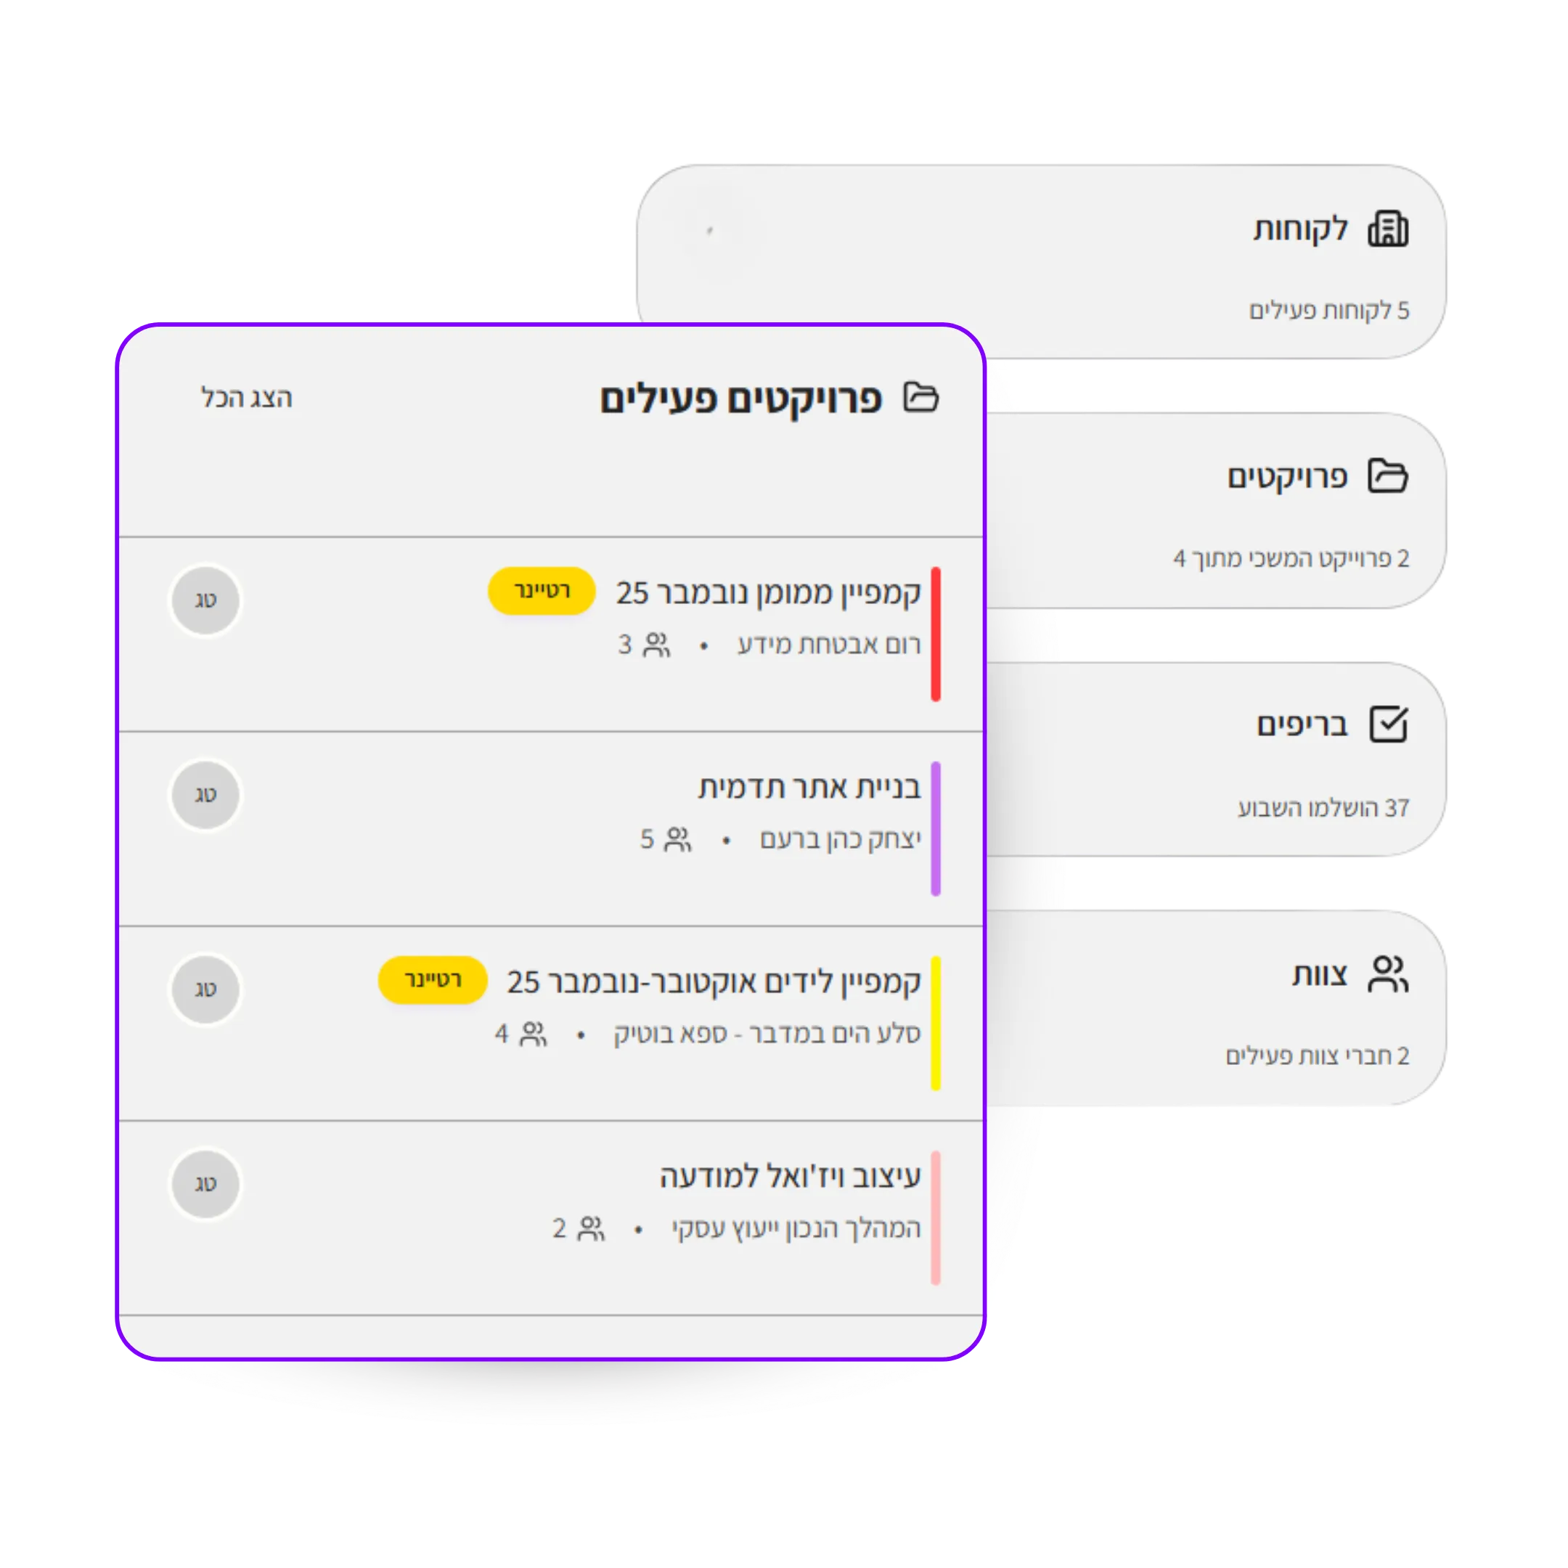The image size is (1568, 1568).
Task: Open the קמפיין ממומן נובמבר 25 project
Action: (x=768, y=593)
